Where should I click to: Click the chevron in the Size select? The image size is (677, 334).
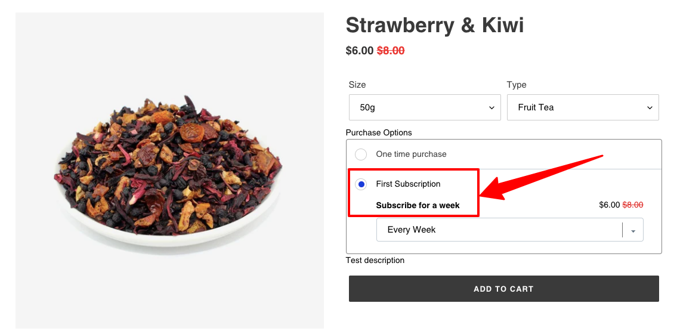(x=491, y=108)
